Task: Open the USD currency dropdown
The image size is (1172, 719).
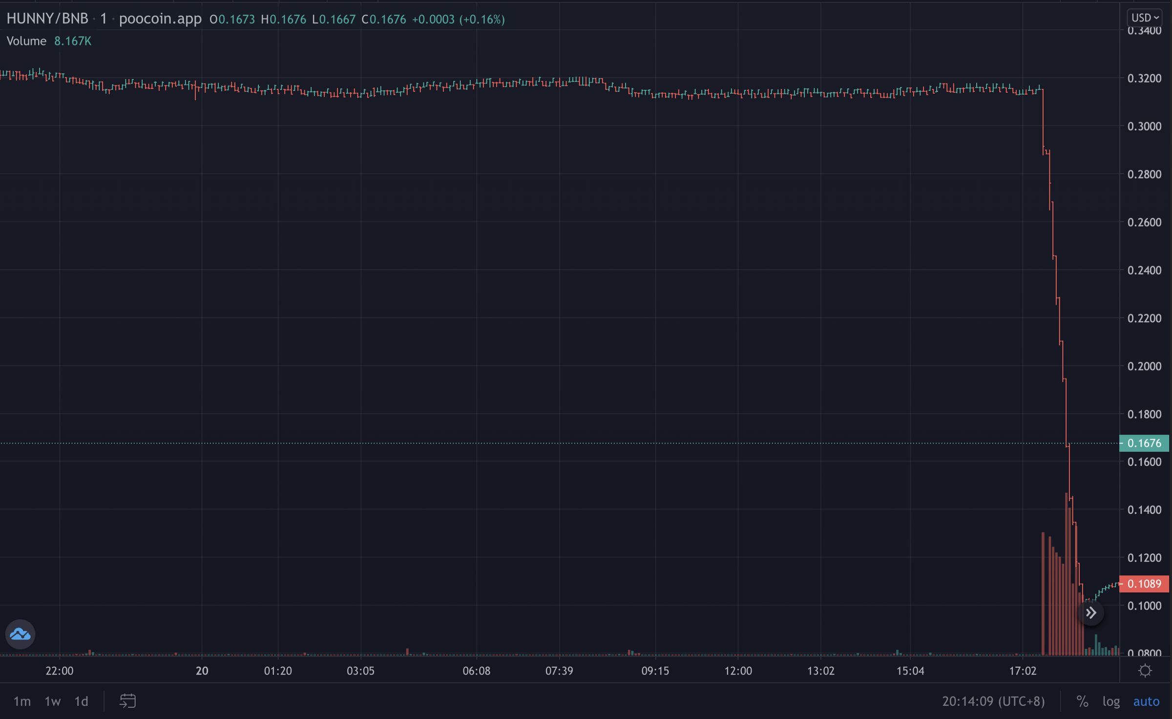Action: point(1145,18)
